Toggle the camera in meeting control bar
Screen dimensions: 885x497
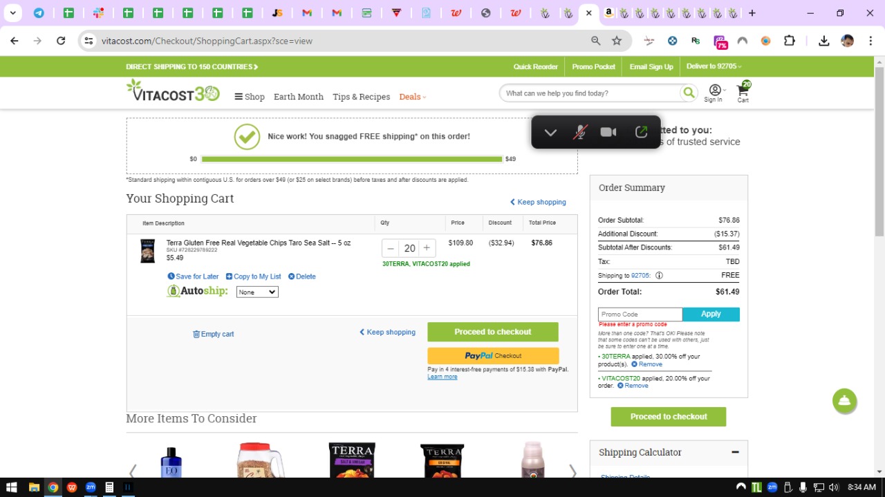pos(608,132)
